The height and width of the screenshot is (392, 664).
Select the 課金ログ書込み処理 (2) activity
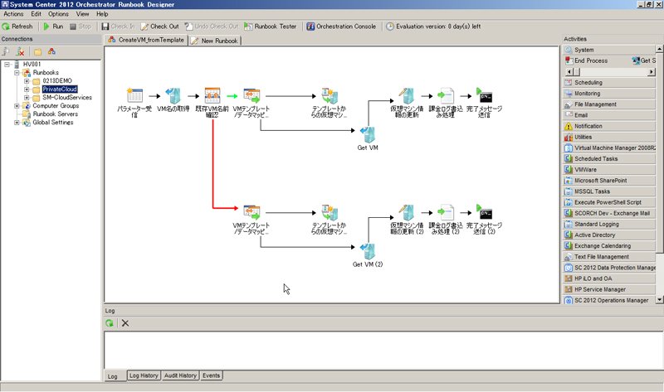tap(446, 212)
